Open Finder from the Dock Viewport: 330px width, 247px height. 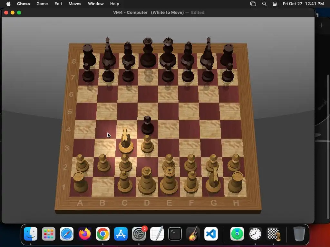click(x=31, y=234)
